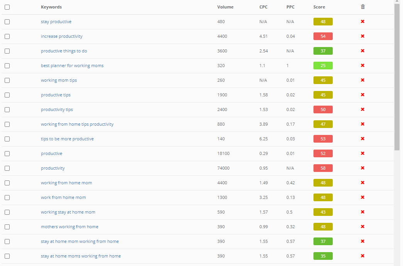
Task: Sort by the Keywords column header
Action: (51, 7)
